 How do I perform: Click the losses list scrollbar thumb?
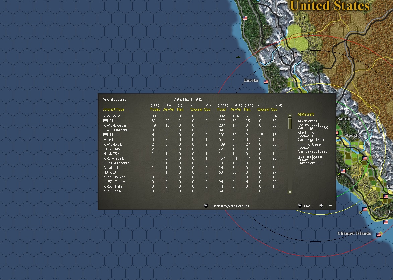tap(290, 123)
